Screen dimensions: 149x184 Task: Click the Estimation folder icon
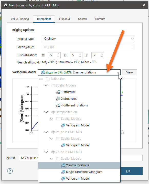point(48,79)
